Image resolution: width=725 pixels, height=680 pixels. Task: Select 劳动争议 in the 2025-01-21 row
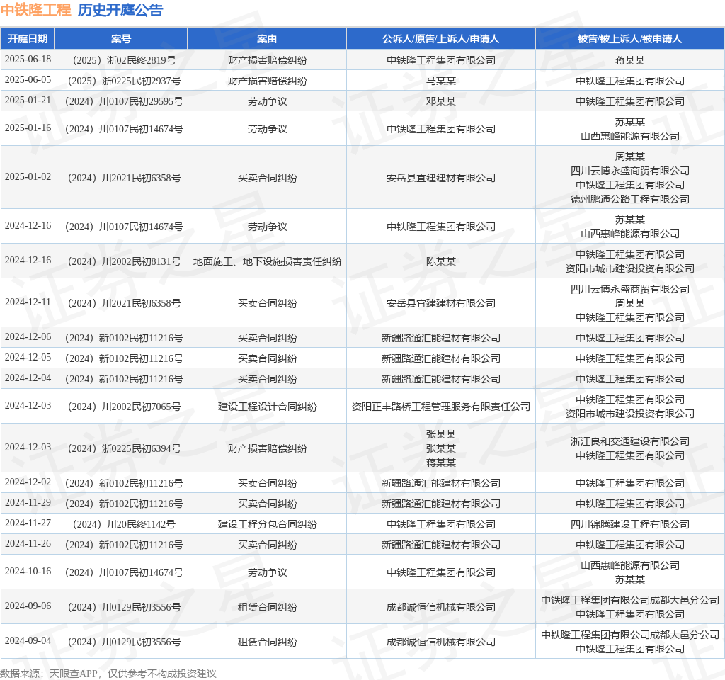pyautogui.click(x=267, y=101)
